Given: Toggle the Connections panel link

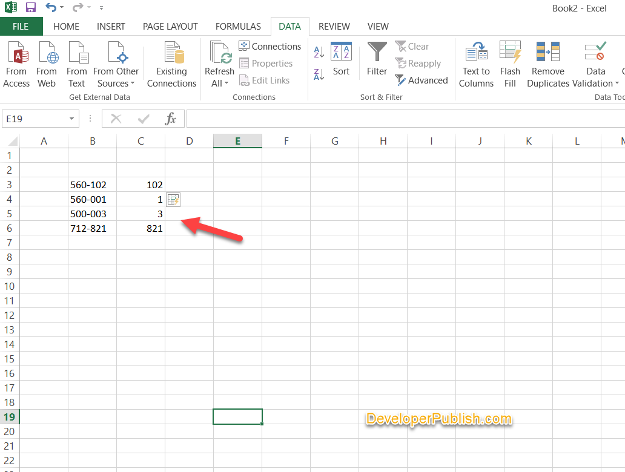Looking at the screenshot, I should pos(270,46).
